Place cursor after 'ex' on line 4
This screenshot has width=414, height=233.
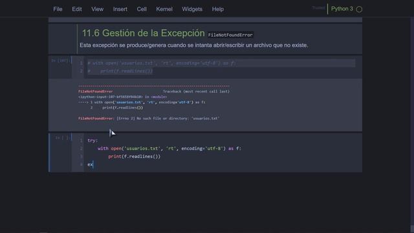pos(93,164)
